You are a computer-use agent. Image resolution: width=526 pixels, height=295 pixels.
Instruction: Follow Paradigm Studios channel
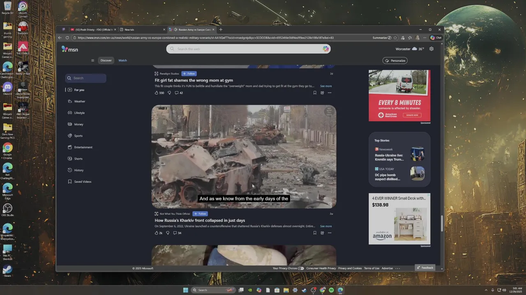(x=189, y=74)
